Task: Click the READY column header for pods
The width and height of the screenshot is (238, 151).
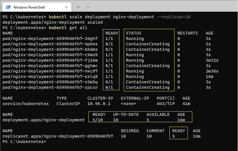Action: click(x=112, y=33)
